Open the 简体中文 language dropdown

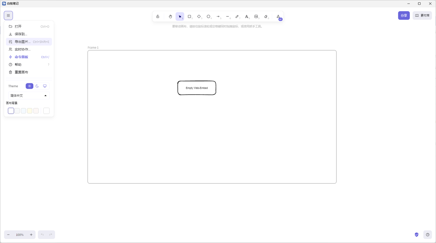[x=29, y=96]
